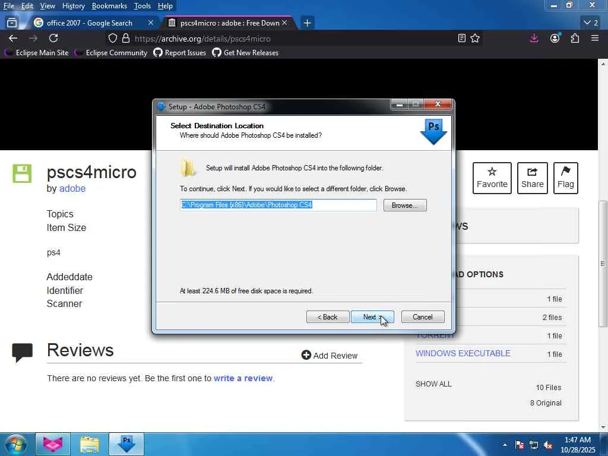Flag this archive item
The image size is (608, 456).
pyautogui.click(x=565, y=178)
